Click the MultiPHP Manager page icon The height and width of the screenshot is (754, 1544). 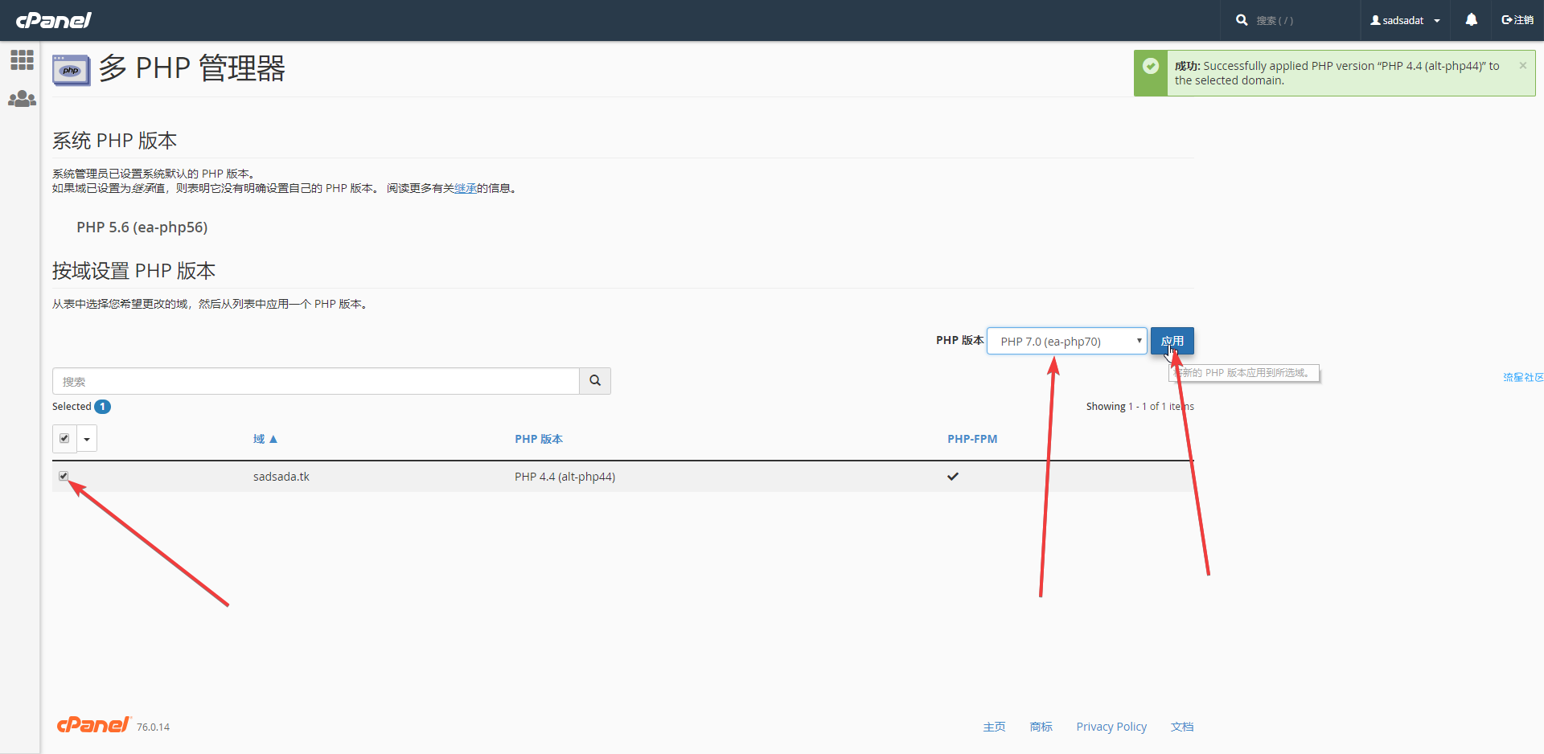tap(72, 70)
